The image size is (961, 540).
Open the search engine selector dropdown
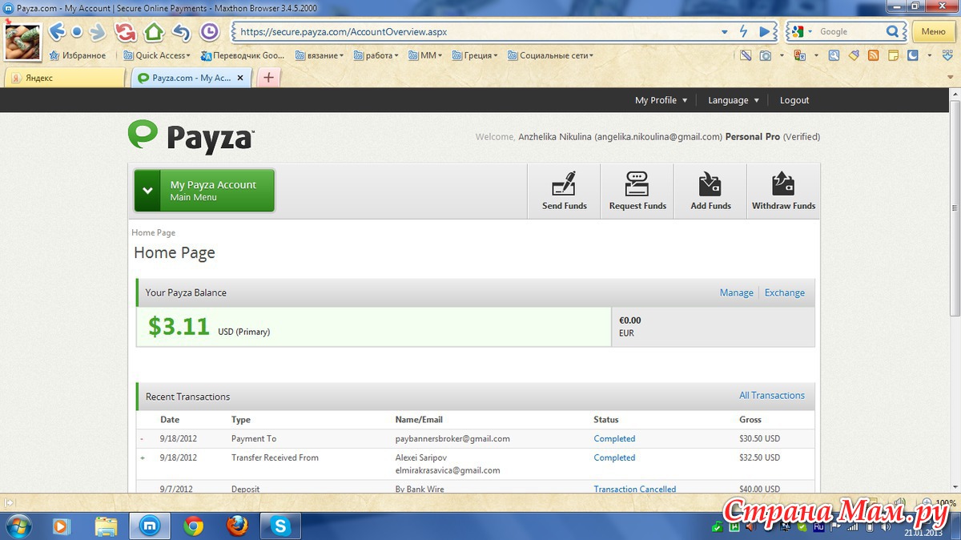pyautogui.click(x=810, y=32)
